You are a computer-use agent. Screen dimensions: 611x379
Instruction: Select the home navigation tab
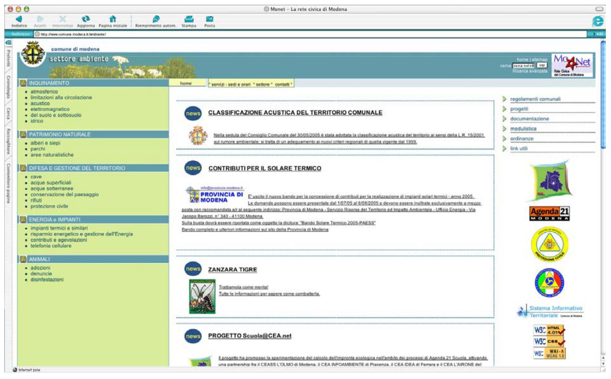186,84
